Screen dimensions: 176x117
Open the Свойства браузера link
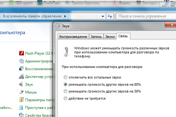tap(39, 115)
